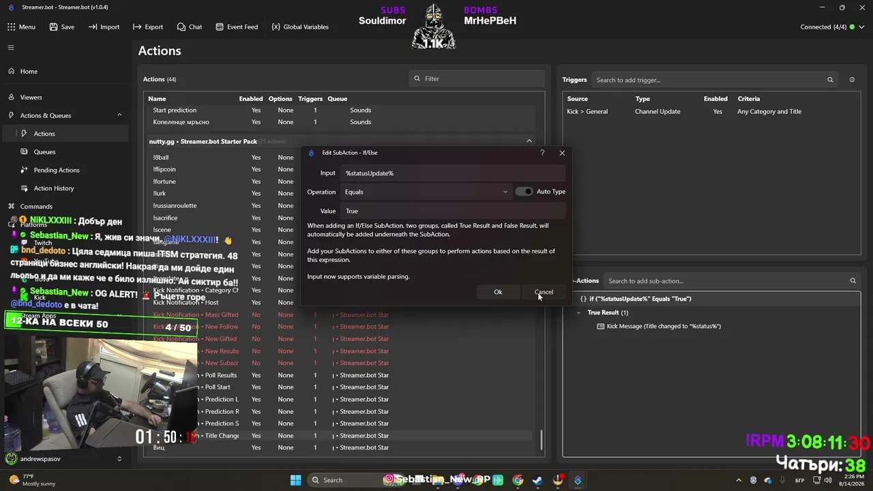Click the Connected (4/4) status indicator

pyautogui.click(x=827, y=27)
